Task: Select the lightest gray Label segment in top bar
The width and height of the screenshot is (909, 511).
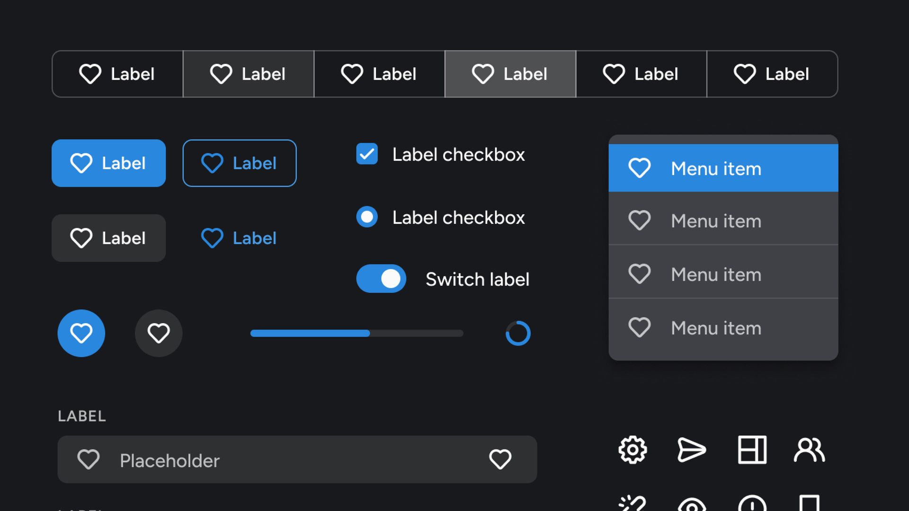Action: click(x=510, y=74)
